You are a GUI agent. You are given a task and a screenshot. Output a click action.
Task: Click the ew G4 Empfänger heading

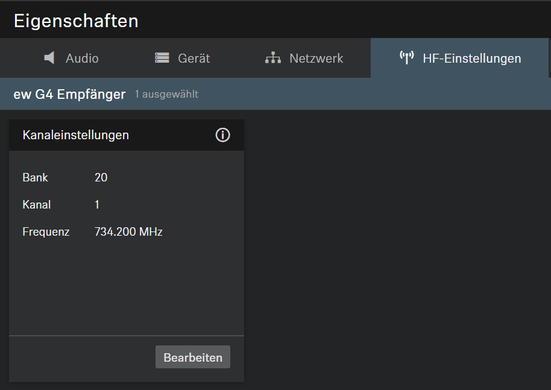(69, 94)
